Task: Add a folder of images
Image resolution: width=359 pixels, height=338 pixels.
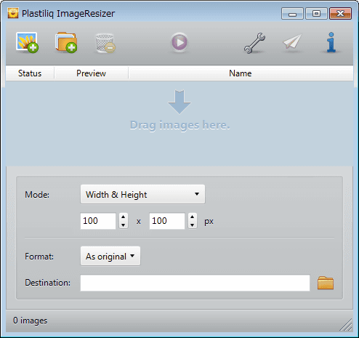Action: click(x=66, y=42)
